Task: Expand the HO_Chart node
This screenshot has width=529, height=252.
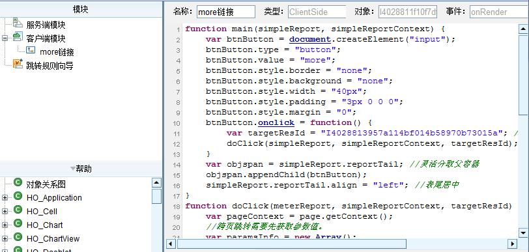Action: click(5, 225)
